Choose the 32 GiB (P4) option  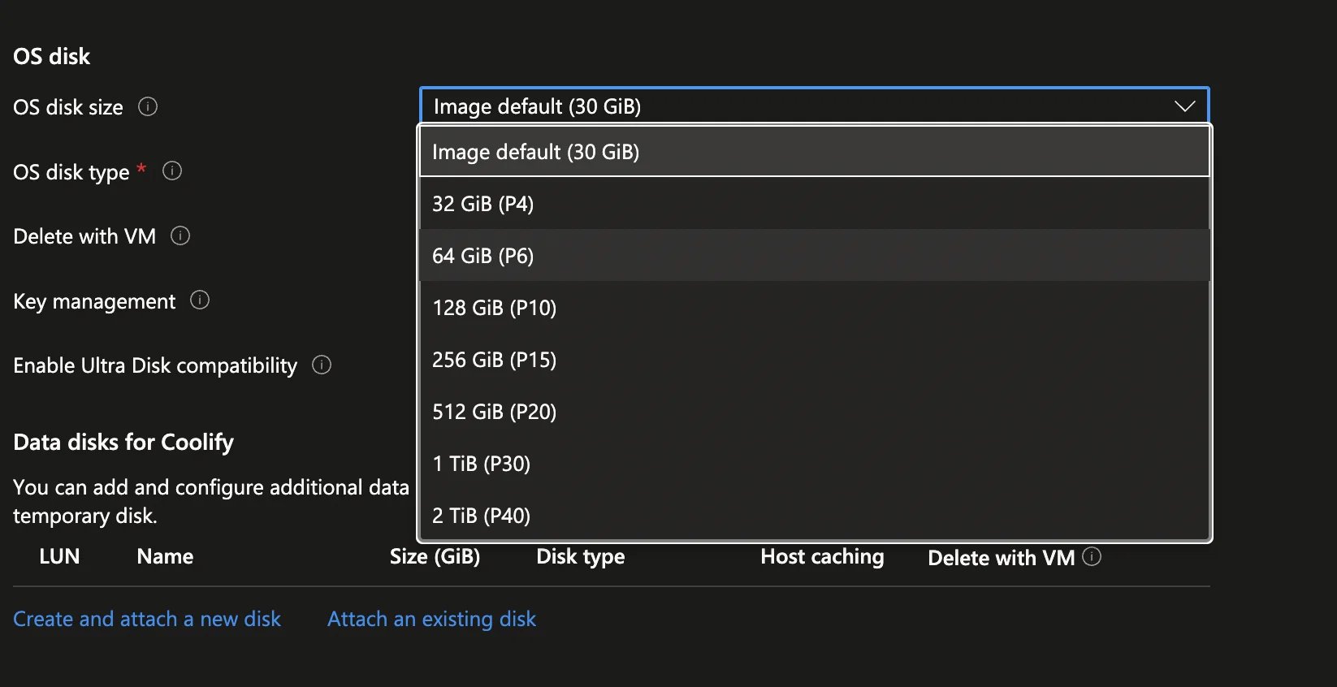tap(814, 204)
